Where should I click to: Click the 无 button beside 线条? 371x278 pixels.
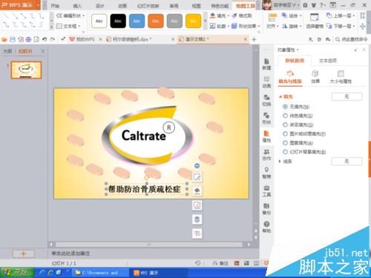pyautogui.click(x=347, y=162)
